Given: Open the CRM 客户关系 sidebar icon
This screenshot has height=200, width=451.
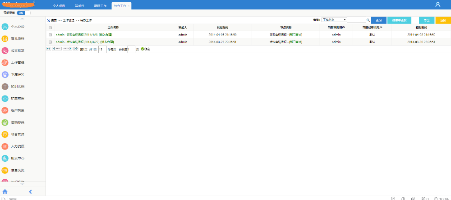Looking at the screenshot, I should point(5,110).
